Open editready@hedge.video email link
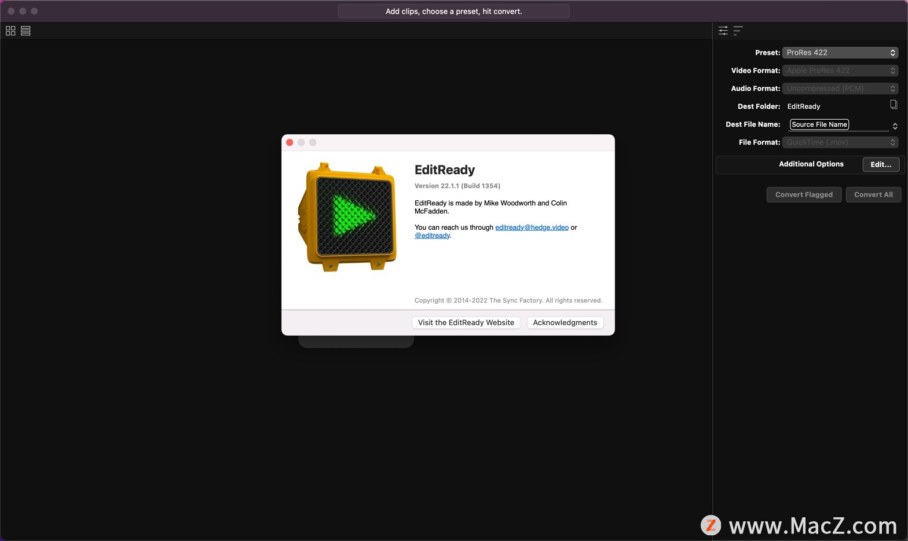This screenshot has height=541, width=908. [532, 227]
